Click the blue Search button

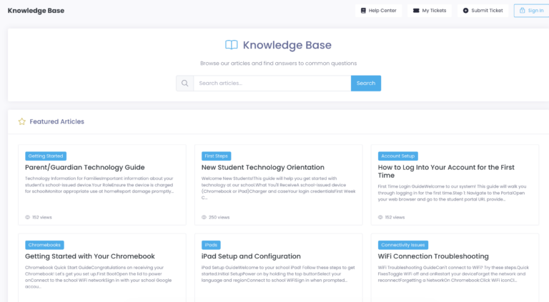(x=366, y=84)
